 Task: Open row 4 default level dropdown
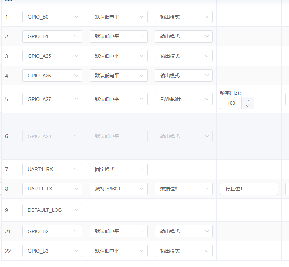(x=118, y=76)
